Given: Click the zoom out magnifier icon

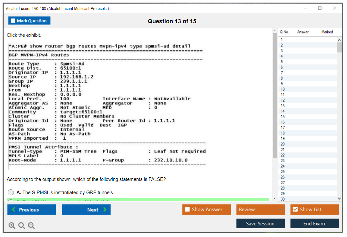Looking at the screenshot, I should [31, 226].
